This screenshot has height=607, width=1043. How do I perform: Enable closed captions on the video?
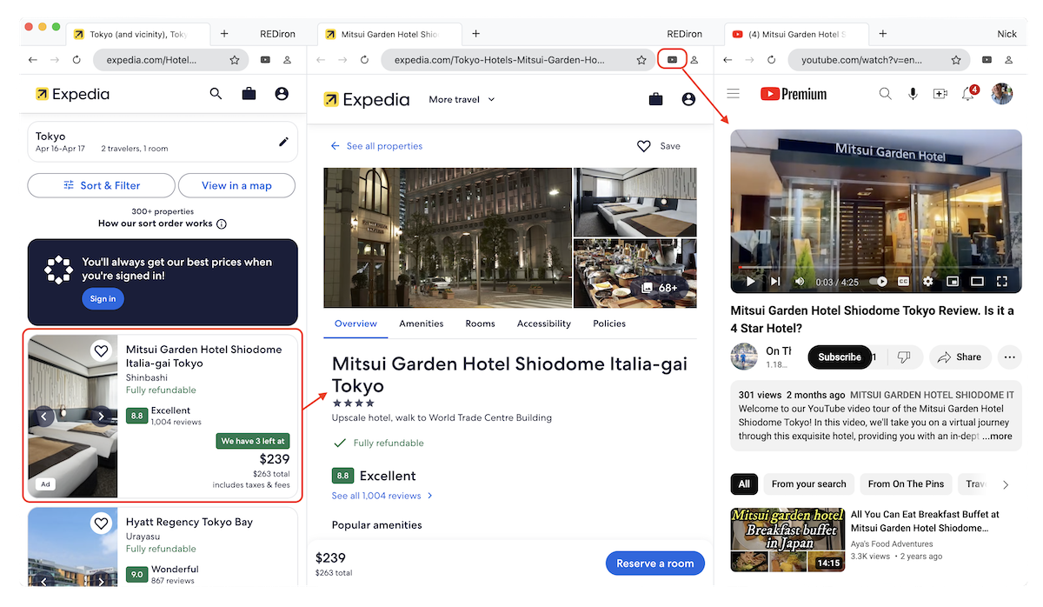[903, 281]
